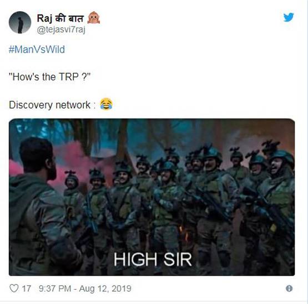The width and height of the screenshot is (308, 304).
Task: Click the see-no-evil monkey emoji
Action: (94, 18)
